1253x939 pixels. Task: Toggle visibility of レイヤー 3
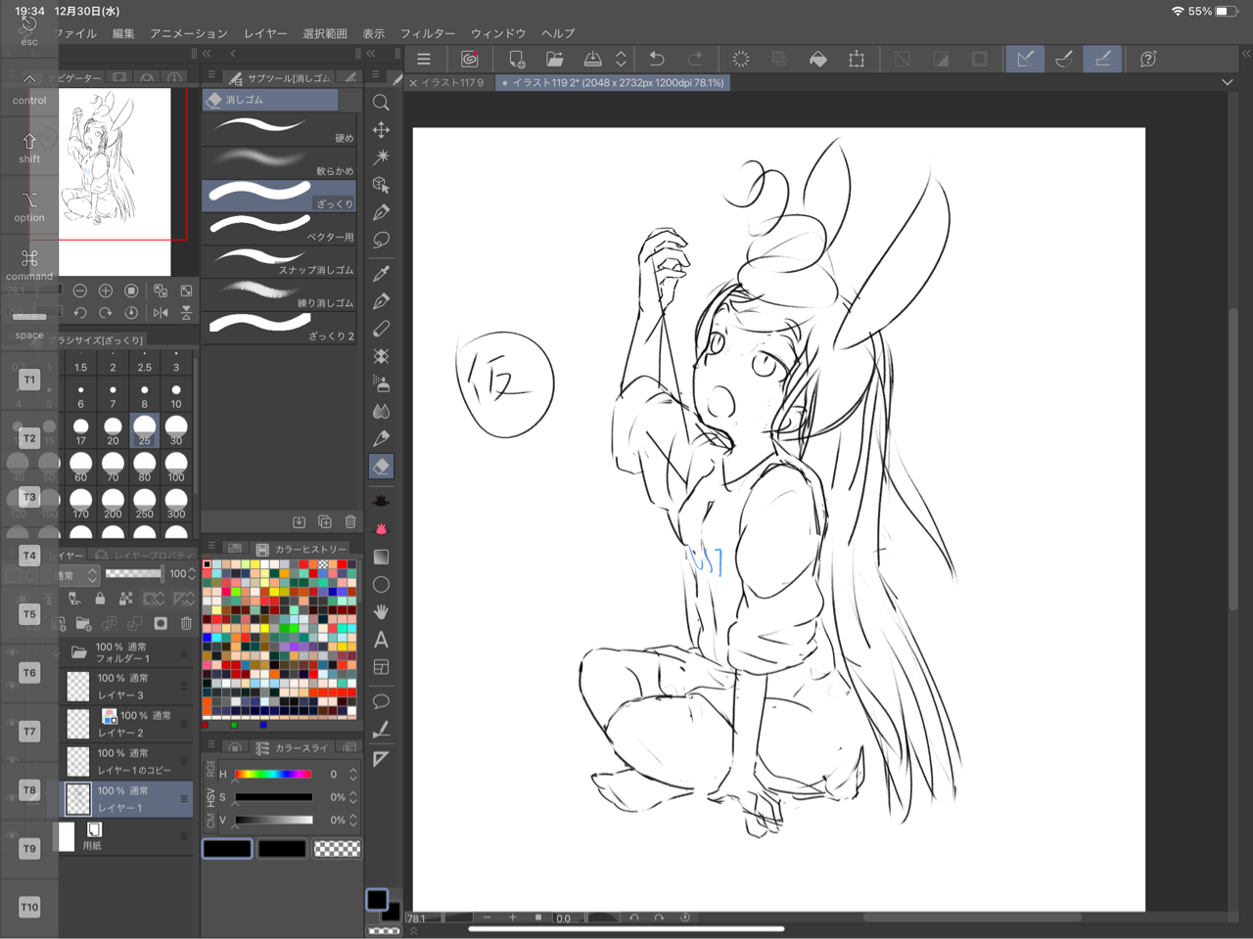tap(12, 686)
